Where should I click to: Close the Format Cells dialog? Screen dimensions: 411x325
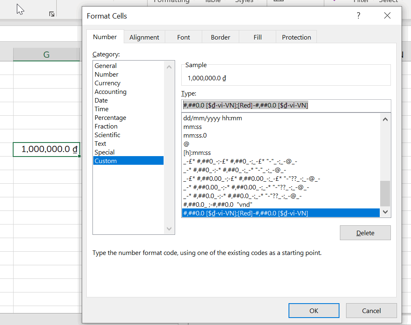tap(387, 16)
